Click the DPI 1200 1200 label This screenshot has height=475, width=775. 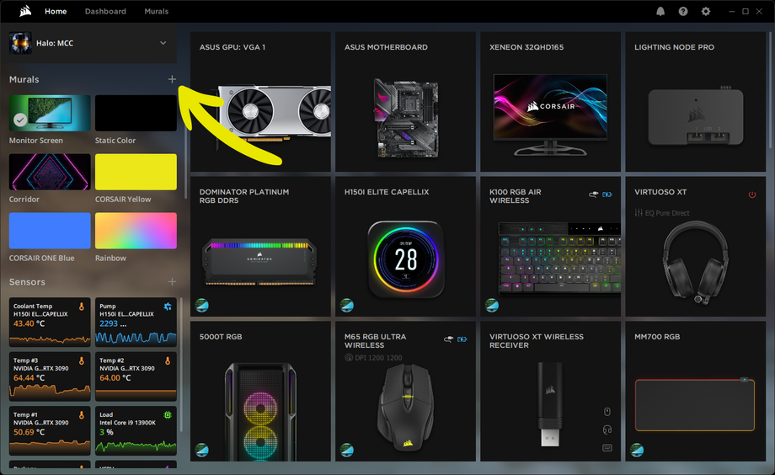tap(378, 358)
